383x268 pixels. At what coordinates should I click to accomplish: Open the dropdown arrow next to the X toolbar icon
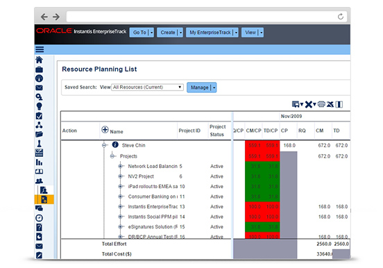coord(314,104)
